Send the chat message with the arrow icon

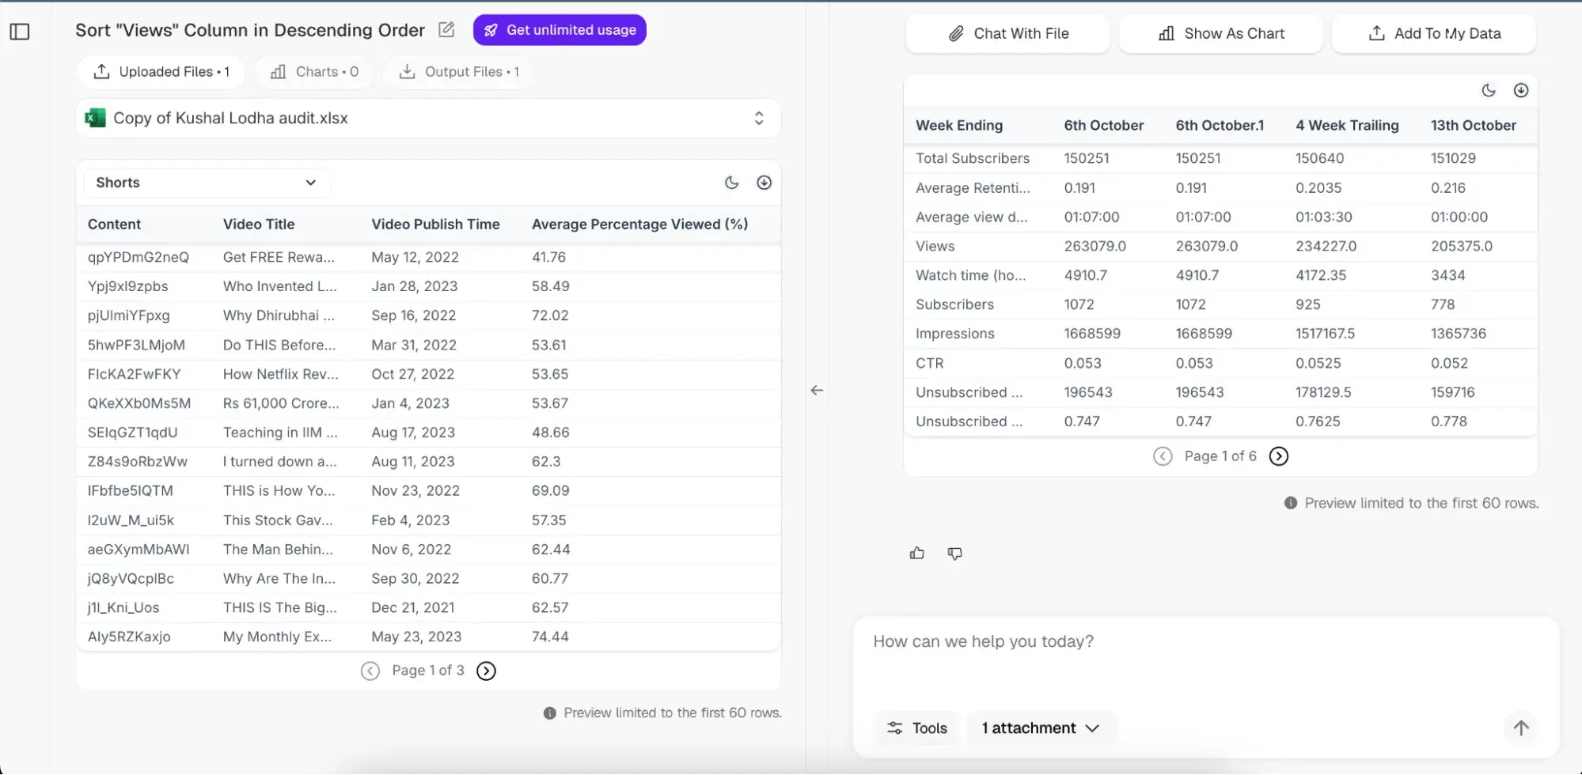click(1520, 728)
